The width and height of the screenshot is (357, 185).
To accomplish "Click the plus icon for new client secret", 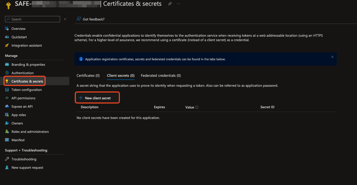I will (81, 98).
